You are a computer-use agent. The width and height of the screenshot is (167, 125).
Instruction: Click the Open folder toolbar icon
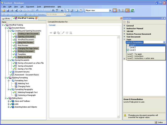[4, 10]
